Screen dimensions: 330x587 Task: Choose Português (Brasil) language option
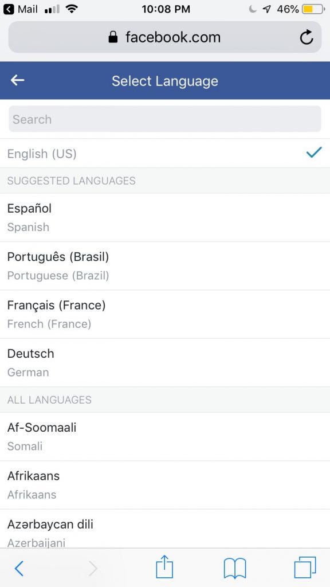165,266
